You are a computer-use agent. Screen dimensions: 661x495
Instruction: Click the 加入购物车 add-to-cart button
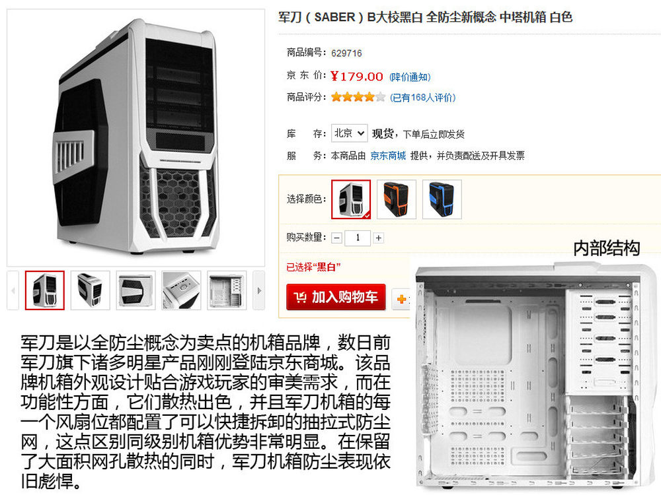[x=336, y=297]
